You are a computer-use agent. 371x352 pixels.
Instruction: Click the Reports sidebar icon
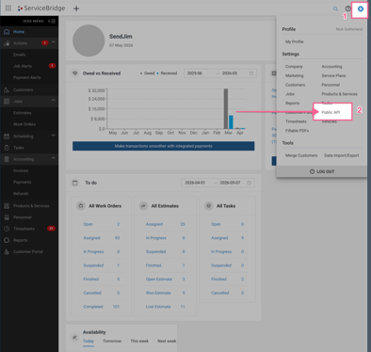7,240
